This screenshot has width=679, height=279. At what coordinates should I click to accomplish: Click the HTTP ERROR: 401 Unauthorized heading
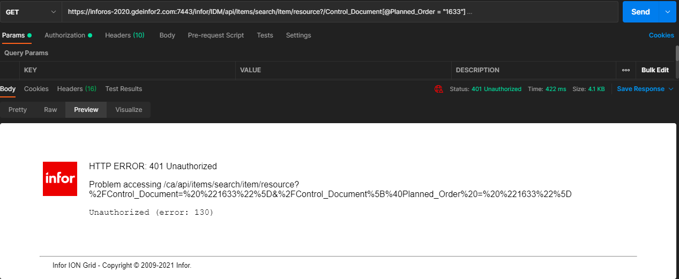(x=153, y=166)
